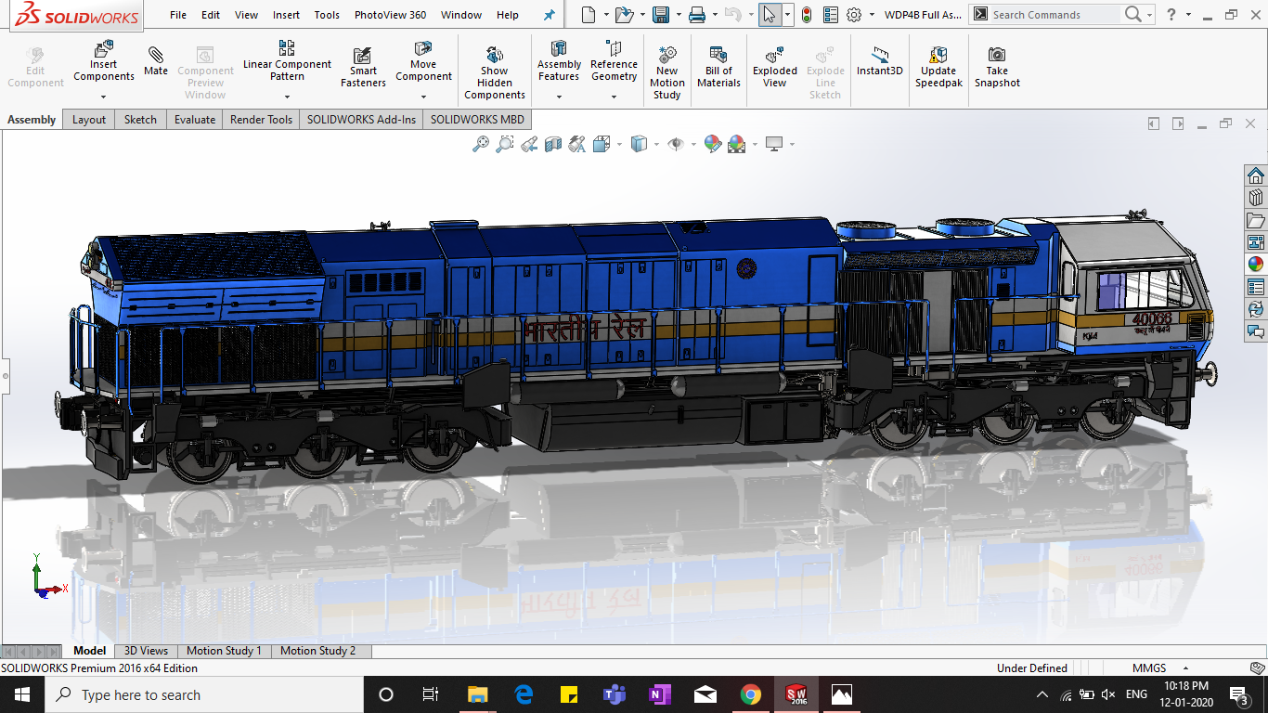Open Microsoft Teams from taskbar
The image size is (1268, 713).
(x=615, y=694)
